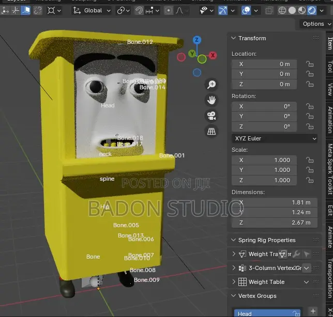Switch to wireframe viewport shading

(282, 11)
